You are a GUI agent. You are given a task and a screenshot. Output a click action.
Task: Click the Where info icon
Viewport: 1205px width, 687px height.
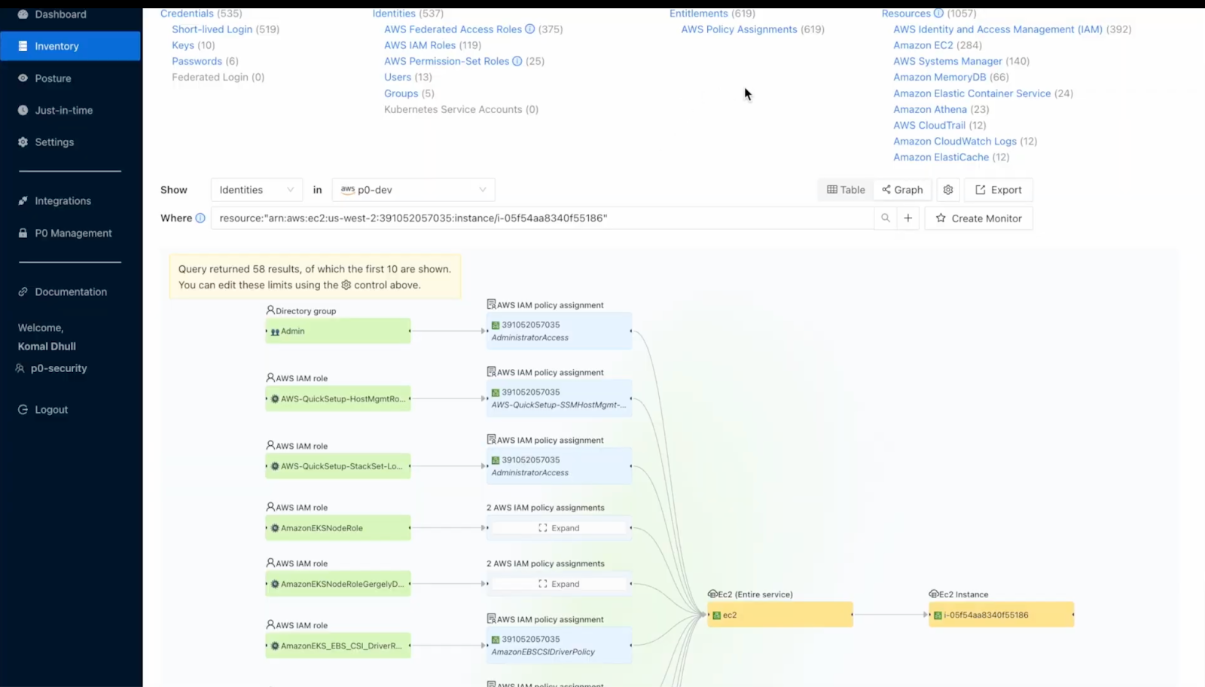200,218
